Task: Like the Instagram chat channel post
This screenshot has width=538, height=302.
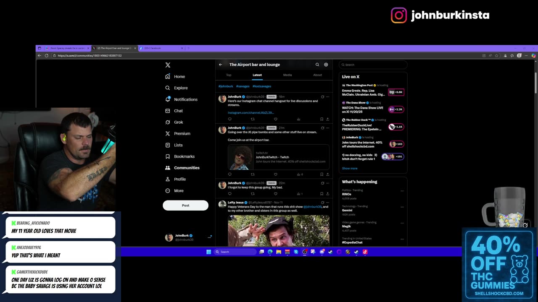Action: point(276,119)
